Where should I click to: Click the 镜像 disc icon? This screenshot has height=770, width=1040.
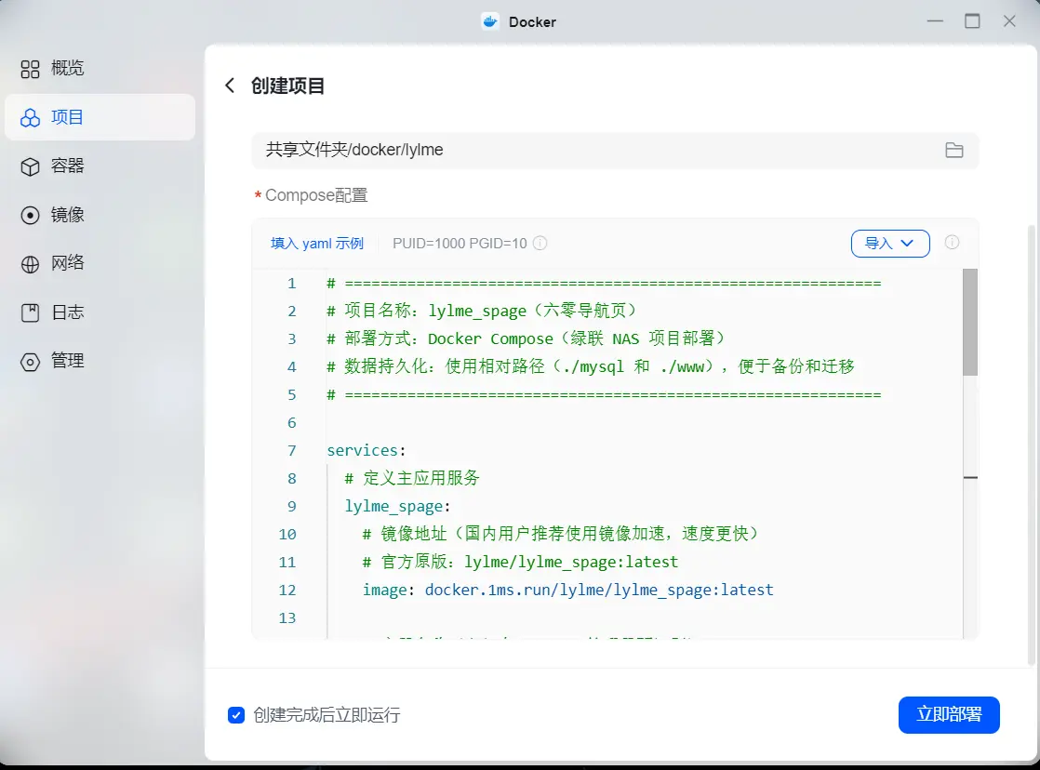pyautogui.click(x=30, y=216)
